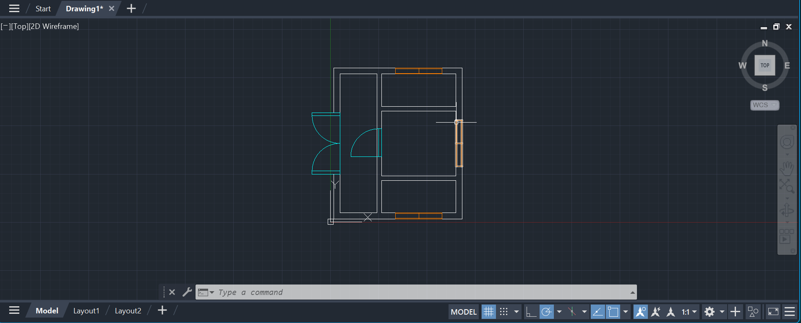Click the Clean Screen icon
801x323 pixels.
773,312
